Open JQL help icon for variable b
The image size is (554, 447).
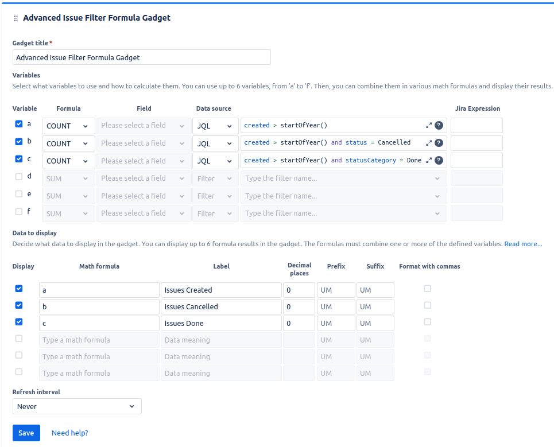tap(439, 143)
